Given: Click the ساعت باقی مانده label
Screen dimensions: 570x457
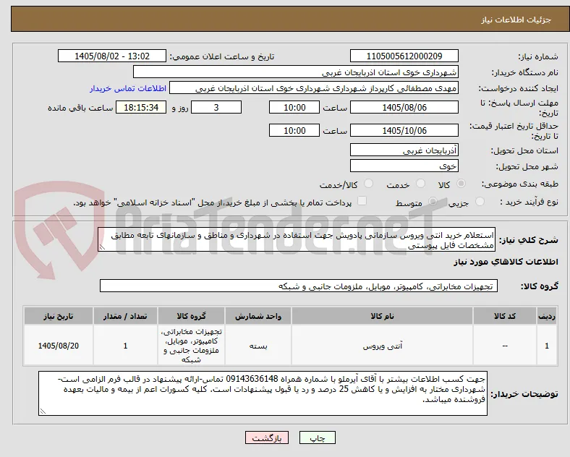Looking at the screenshot, I should click(x=80, y=108).
